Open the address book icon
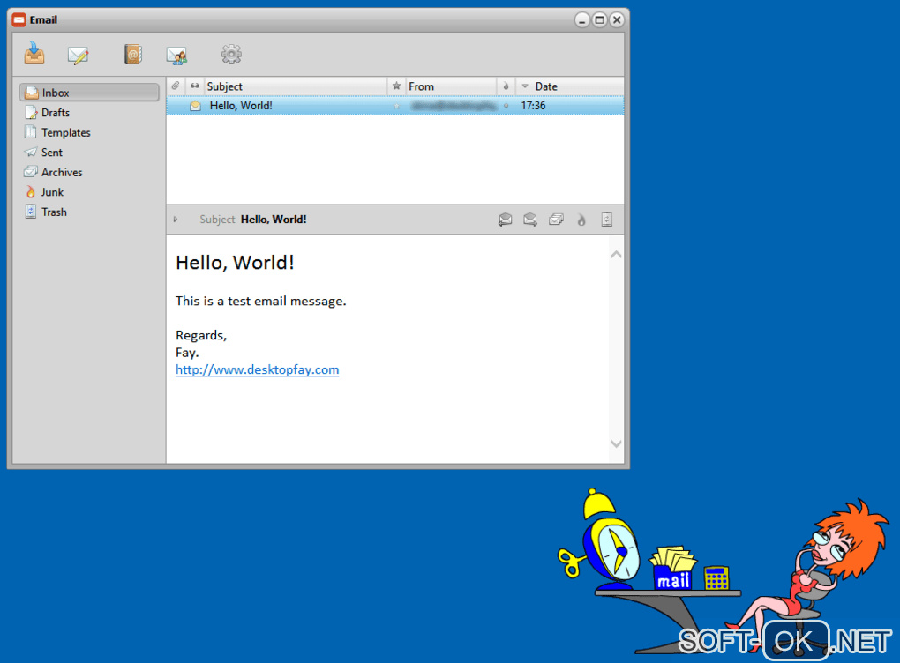This screenshot has width=900, height=663. pyautogui.click(x=133, y=55)
